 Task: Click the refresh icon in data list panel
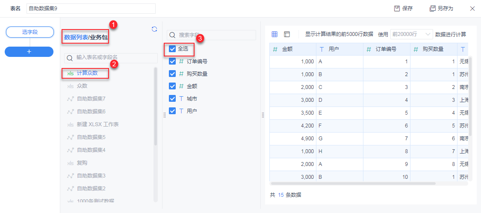click(154, 29)
